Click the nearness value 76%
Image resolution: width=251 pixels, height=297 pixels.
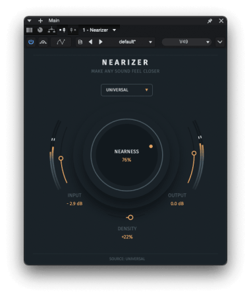click(x=126, y=160)
